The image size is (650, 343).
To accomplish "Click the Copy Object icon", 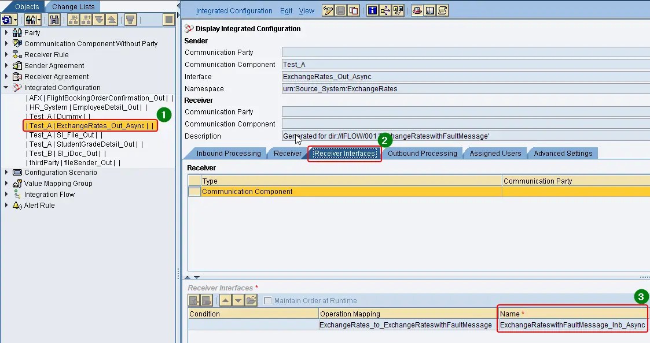I will pos(354,10).
